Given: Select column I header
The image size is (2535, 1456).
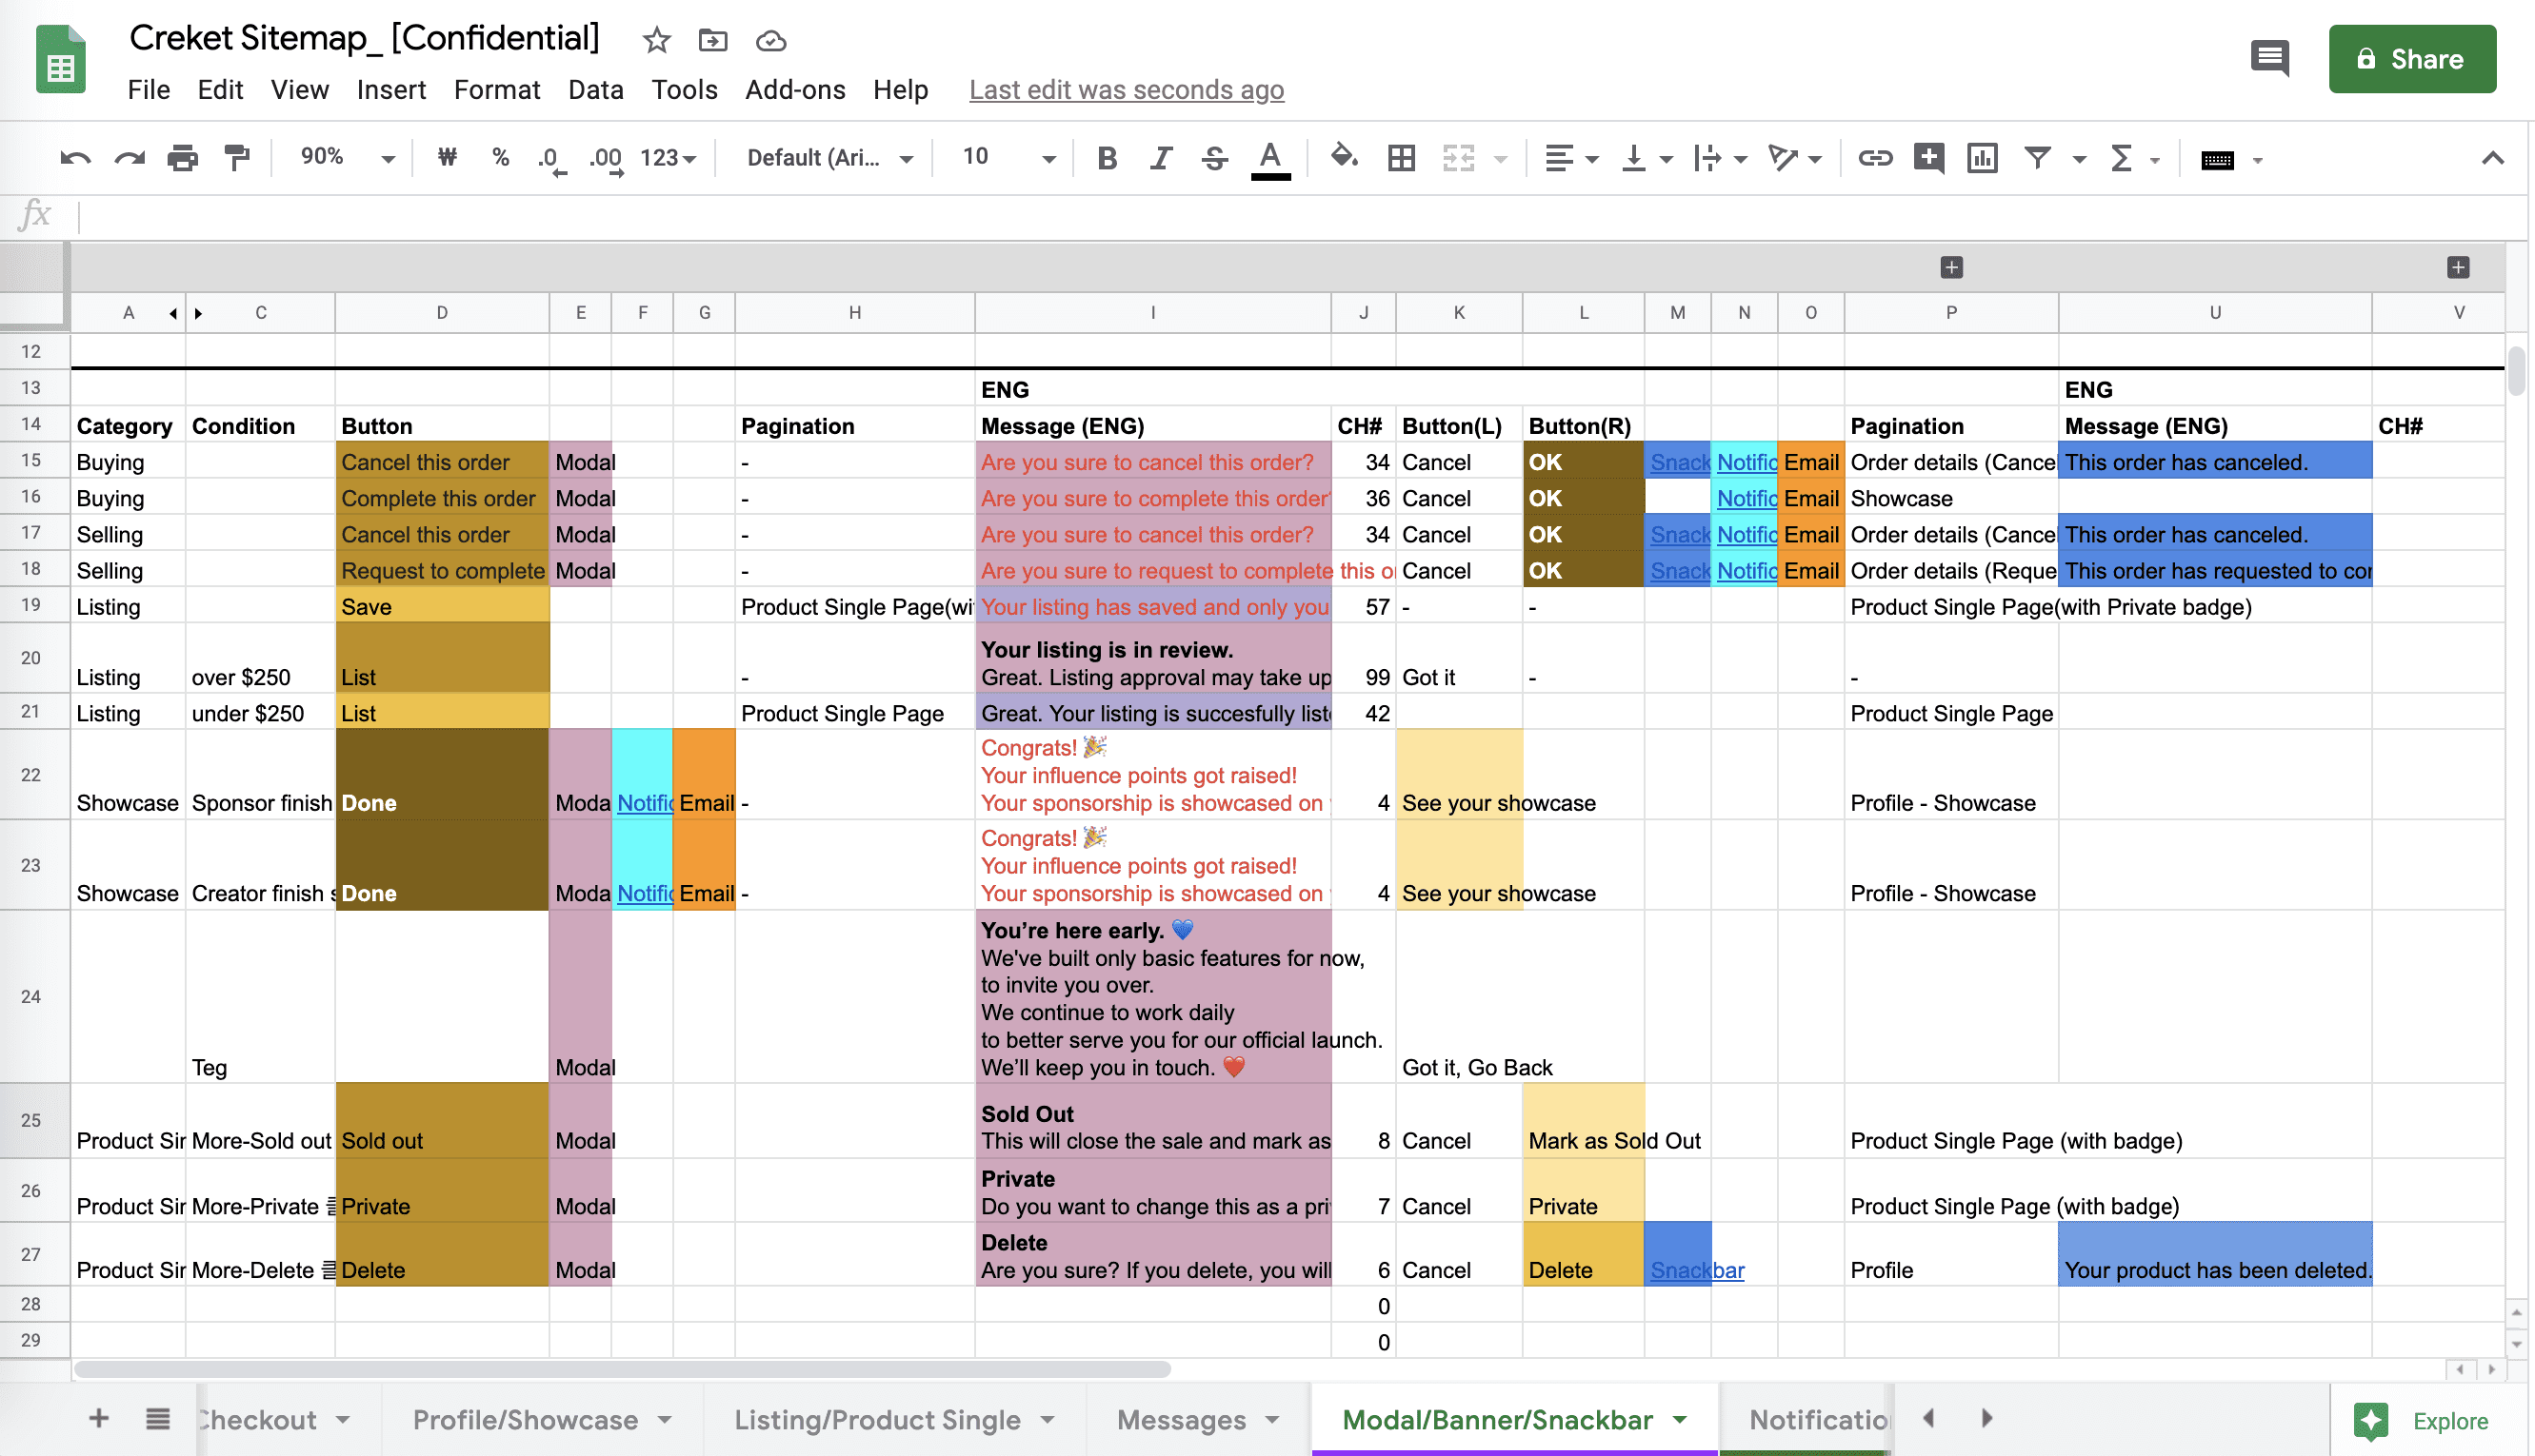Looking at the screenshot, I should (1152, 313).
